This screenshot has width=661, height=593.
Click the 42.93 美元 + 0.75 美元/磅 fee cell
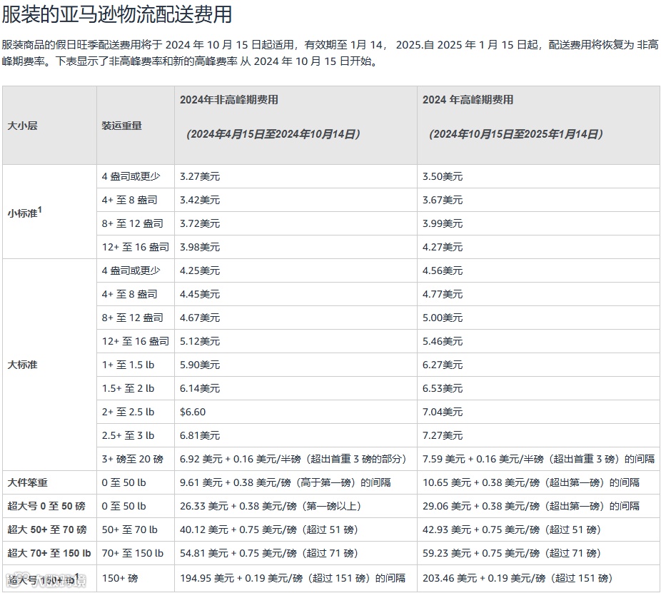click(539, 529)
